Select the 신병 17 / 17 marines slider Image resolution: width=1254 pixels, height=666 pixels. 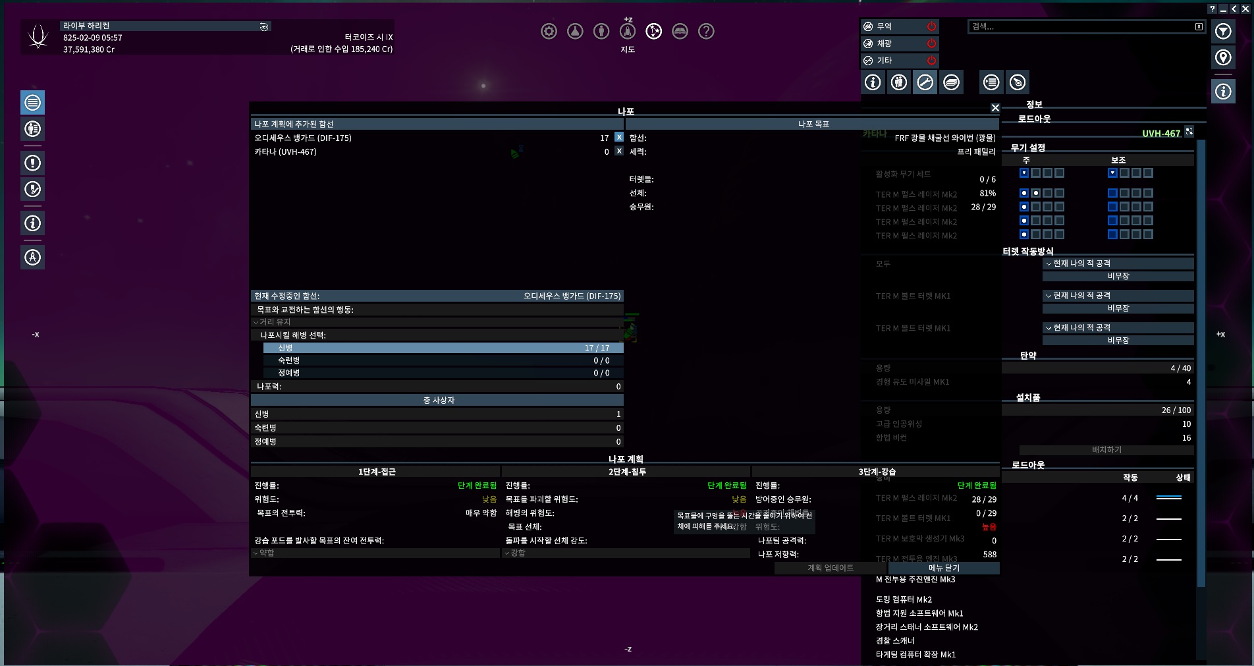[x=443, y=348]
